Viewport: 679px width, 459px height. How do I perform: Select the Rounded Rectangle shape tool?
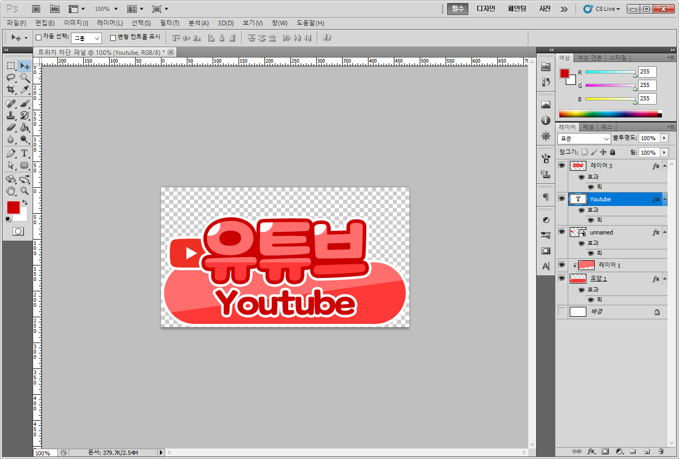point(24,165)
